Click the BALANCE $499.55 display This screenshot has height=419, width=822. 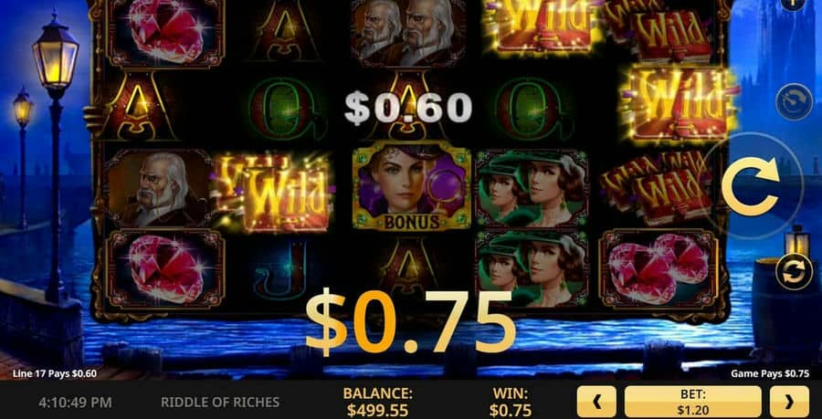377,402
